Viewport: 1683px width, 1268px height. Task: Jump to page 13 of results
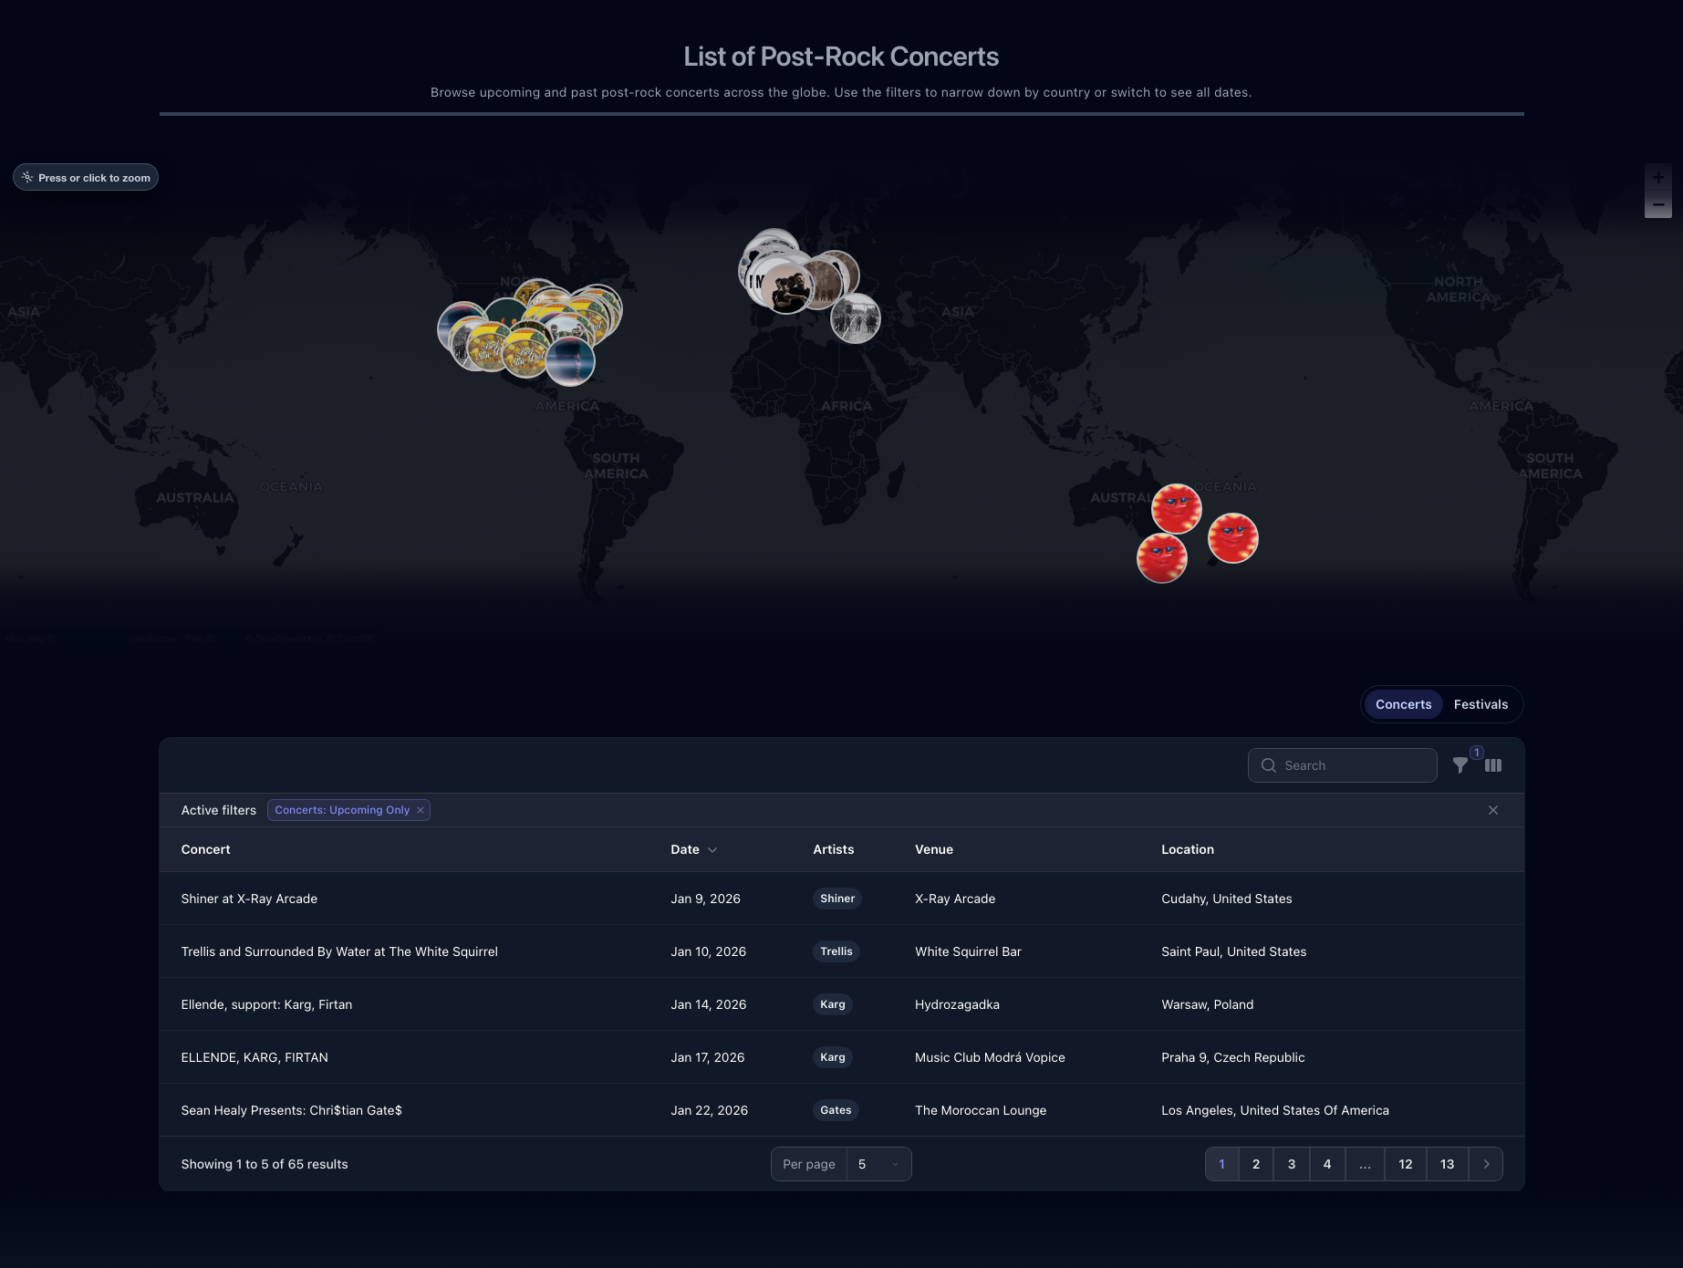1447,1164
